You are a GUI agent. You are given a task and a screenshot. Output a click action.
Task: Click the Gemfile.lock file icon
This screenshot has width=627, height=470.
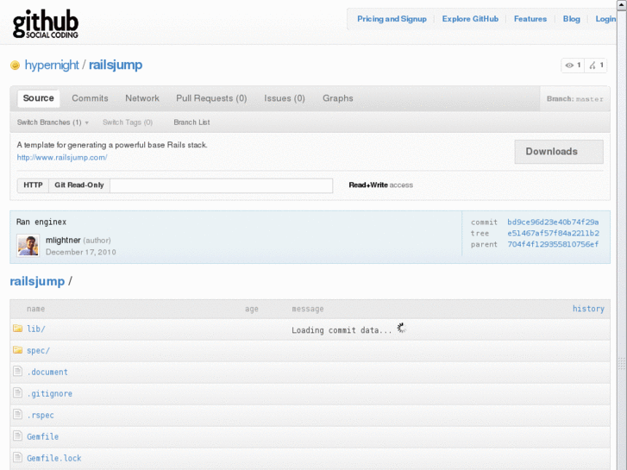point(17,457)
